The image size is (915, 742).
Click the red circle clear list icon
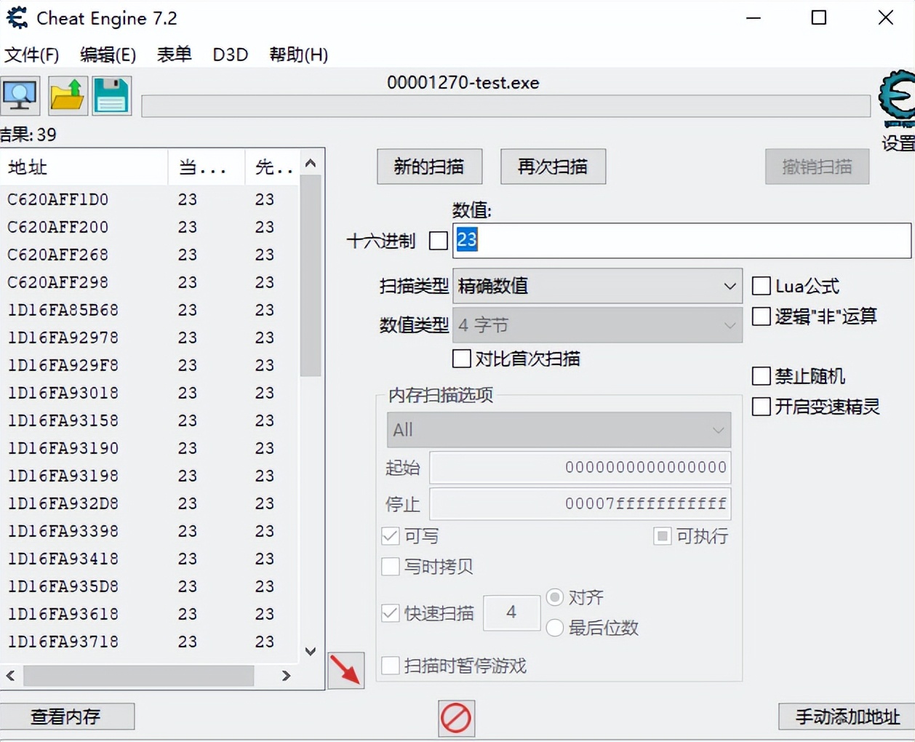(x=456, y=718)
